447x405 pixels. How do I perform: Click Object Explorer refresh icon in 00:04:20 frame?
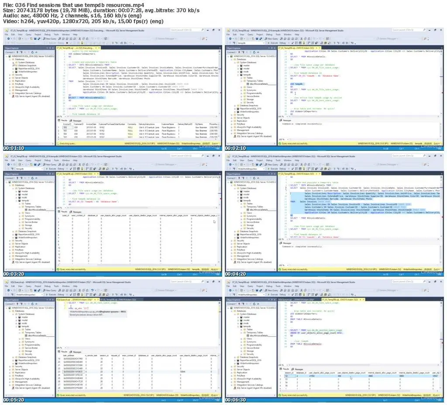click(x=254, y=178)
